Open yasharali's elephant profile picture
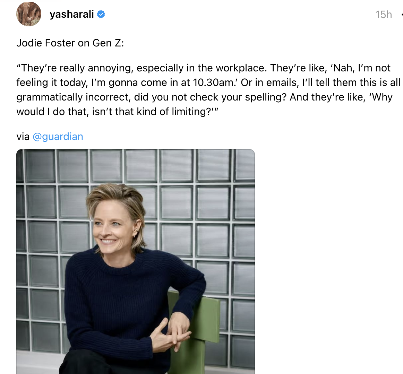 29,14
